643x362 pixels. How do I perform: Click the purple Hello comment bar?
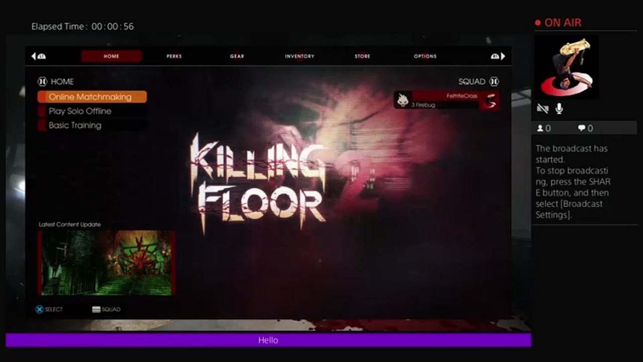tap(268, 340)
